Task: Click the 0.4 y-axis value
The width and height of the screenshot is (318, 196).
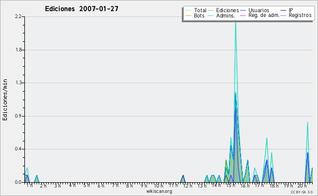Action: [x=18, y=149]
